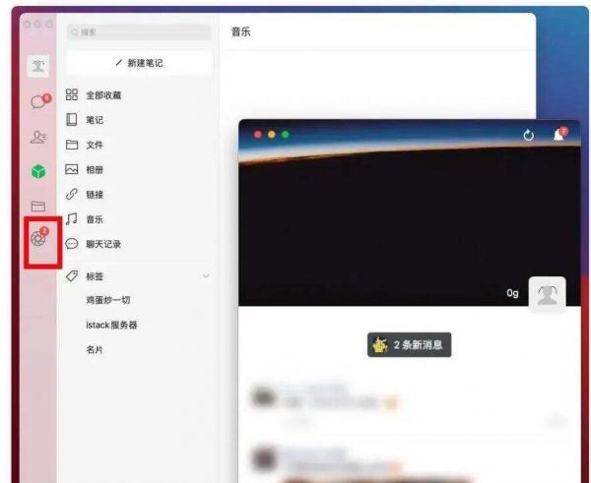The height and width of the screenshot is (483, 591).
Task: Select the 笔记 category
Action: coord(95,120)
